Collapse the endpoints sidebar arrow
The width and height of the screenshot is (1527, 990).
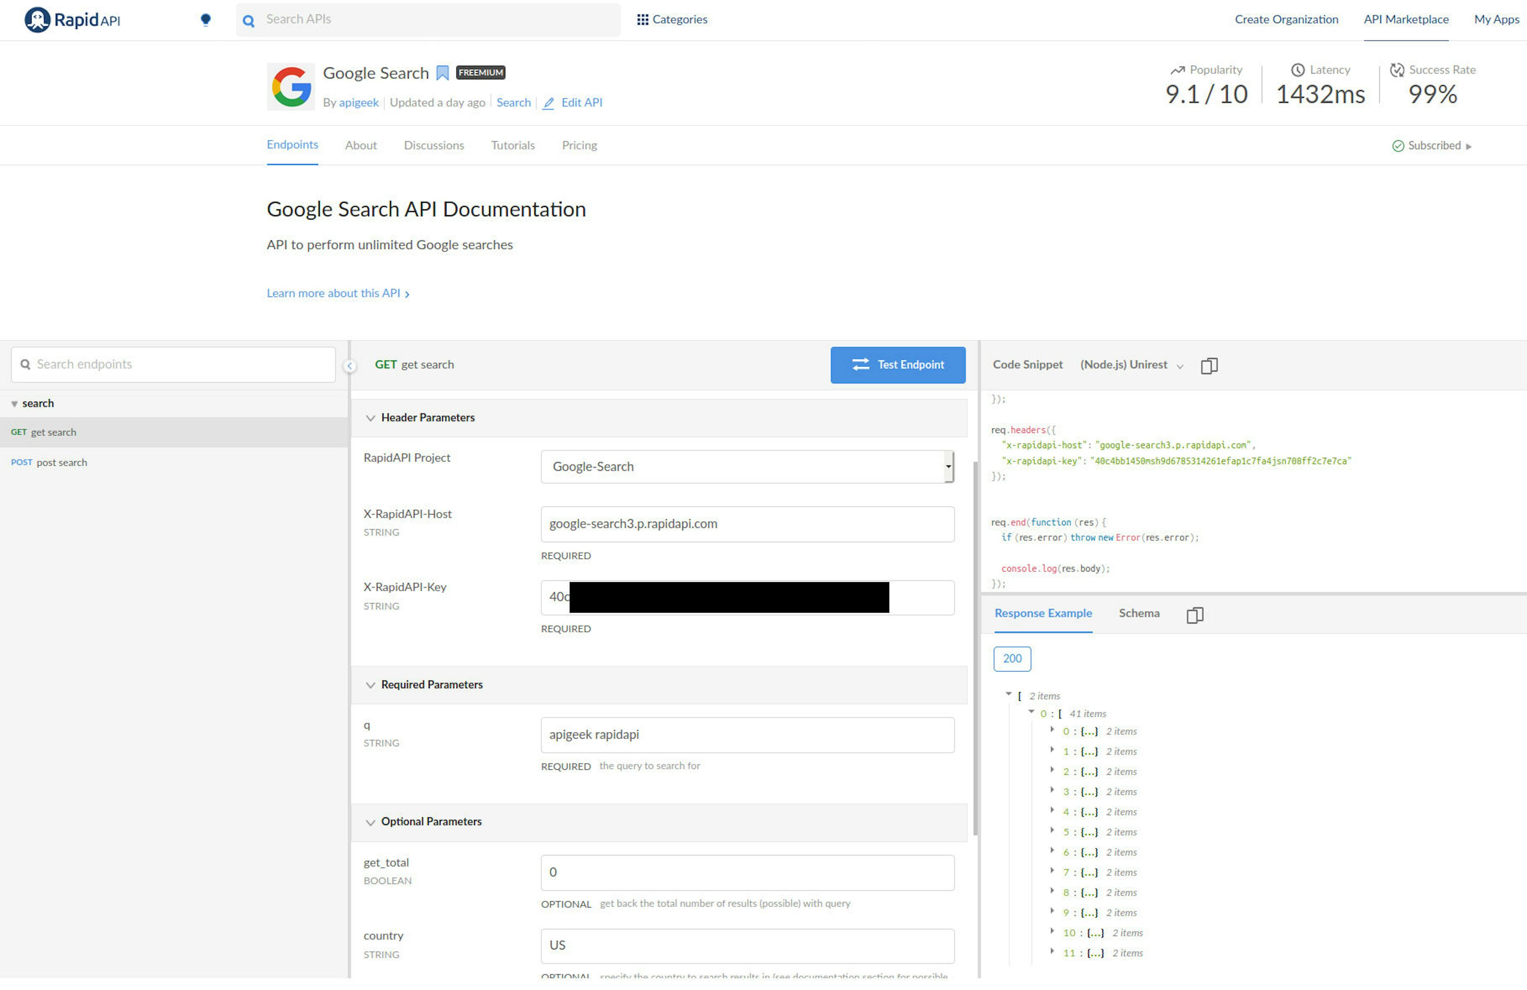click(x=350, y=366)
